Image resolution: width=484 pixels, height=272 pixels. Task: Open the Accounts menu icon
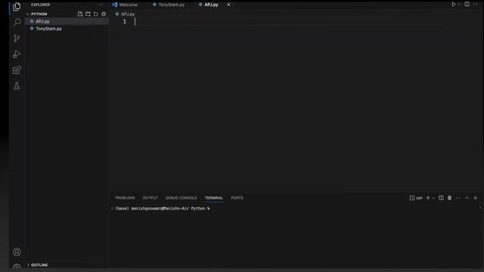pos(17,252)
